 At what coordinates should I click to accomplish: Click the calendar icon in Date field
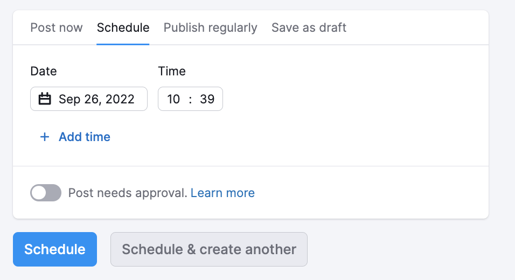click(45, 99)
